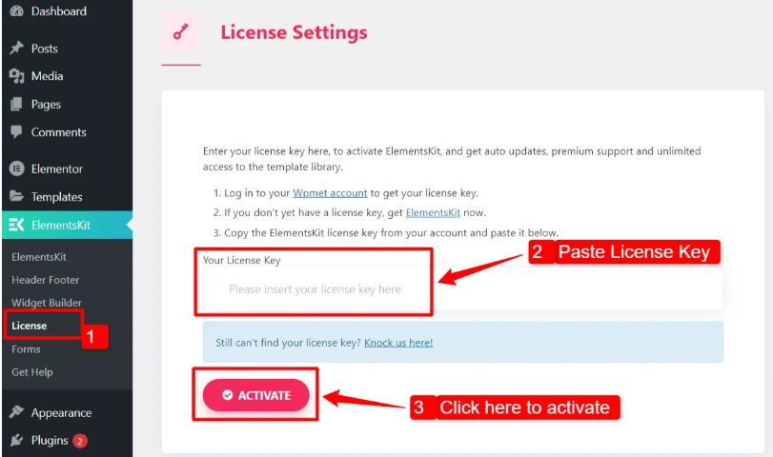Screen dimensions: 773x457
Task: Click the Plugins plug icon
Action: [x=16, y=441]
